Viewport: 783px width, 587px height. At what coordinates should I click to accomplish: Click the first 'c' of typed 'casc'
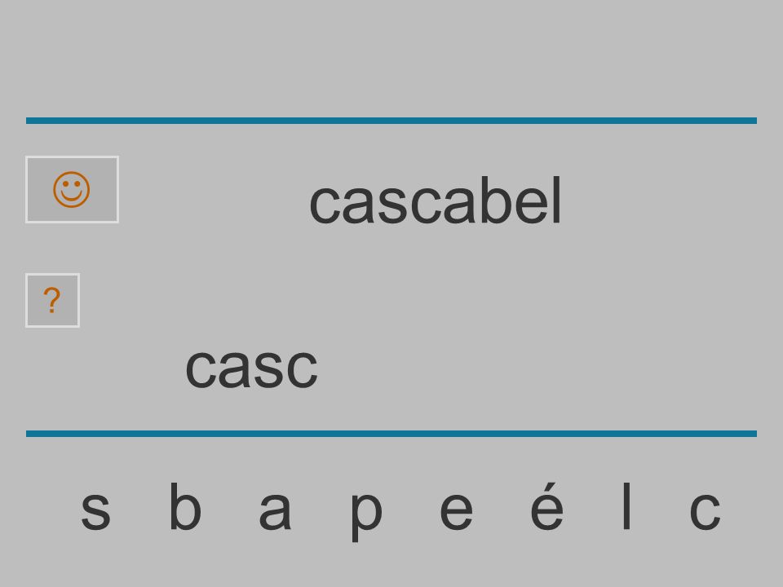tap(201, 369)
